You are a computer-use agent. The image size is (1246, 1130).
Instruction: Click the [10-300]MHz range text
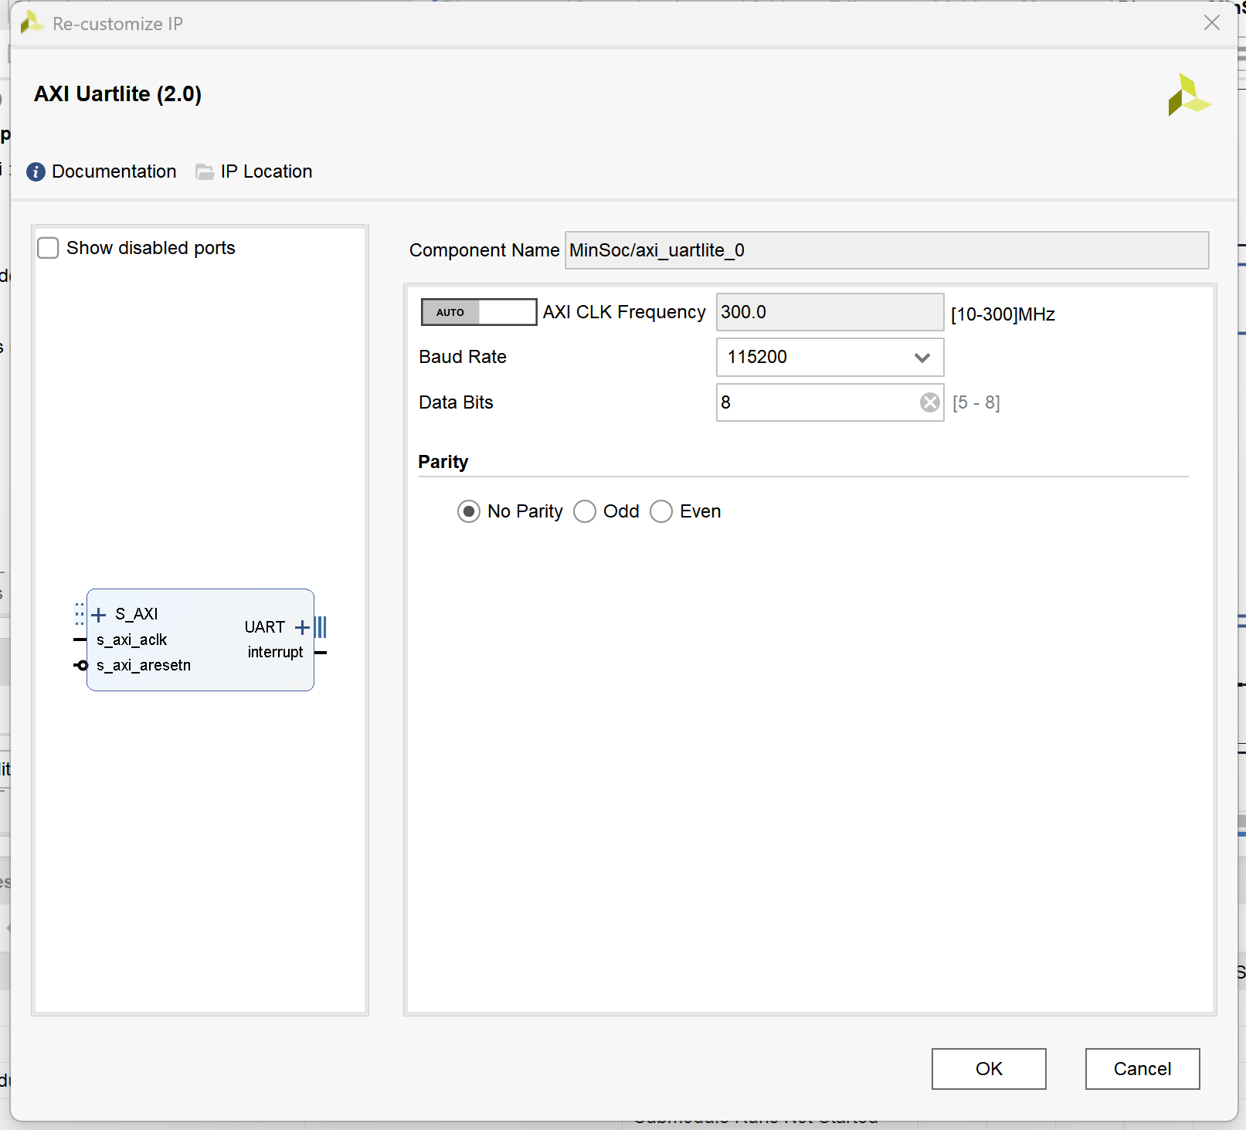coord(1003,314)
